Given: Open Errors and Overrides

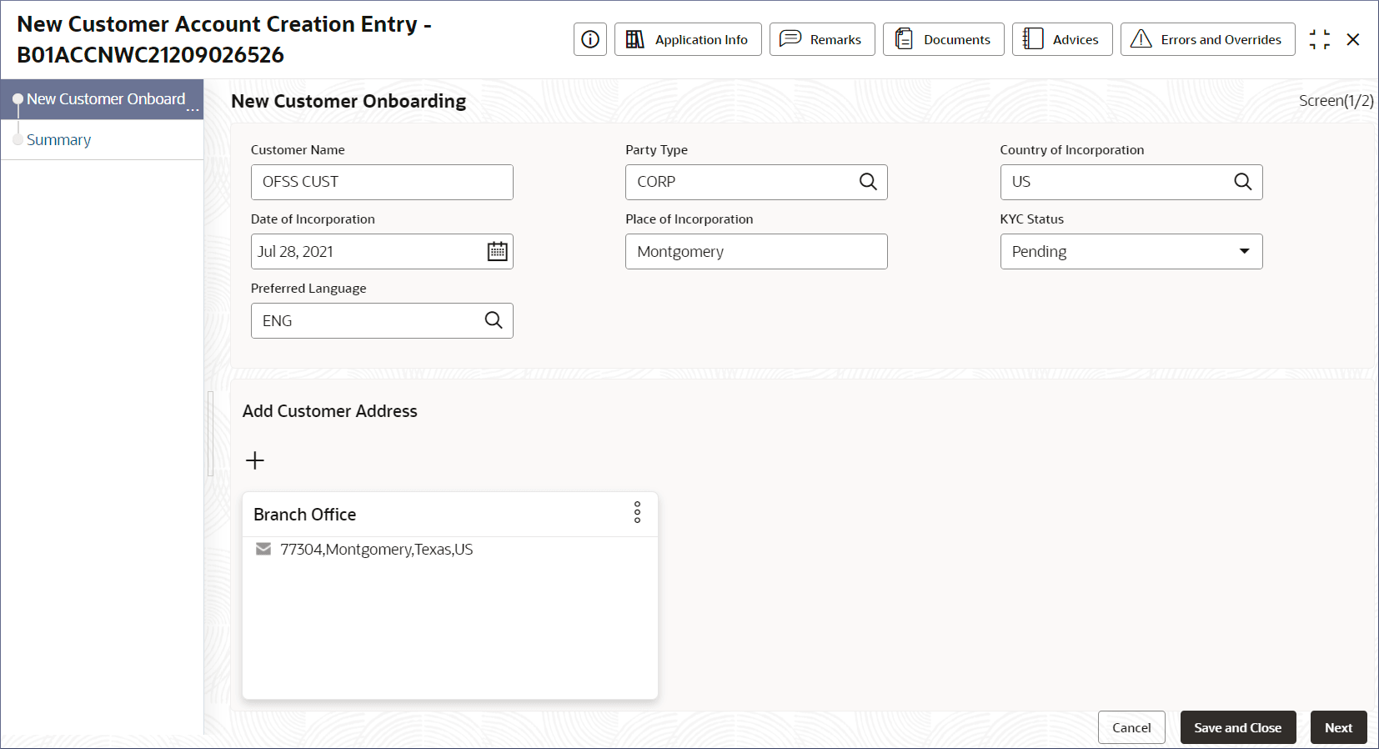Looking at the screenshot, I should point(1207,39).
